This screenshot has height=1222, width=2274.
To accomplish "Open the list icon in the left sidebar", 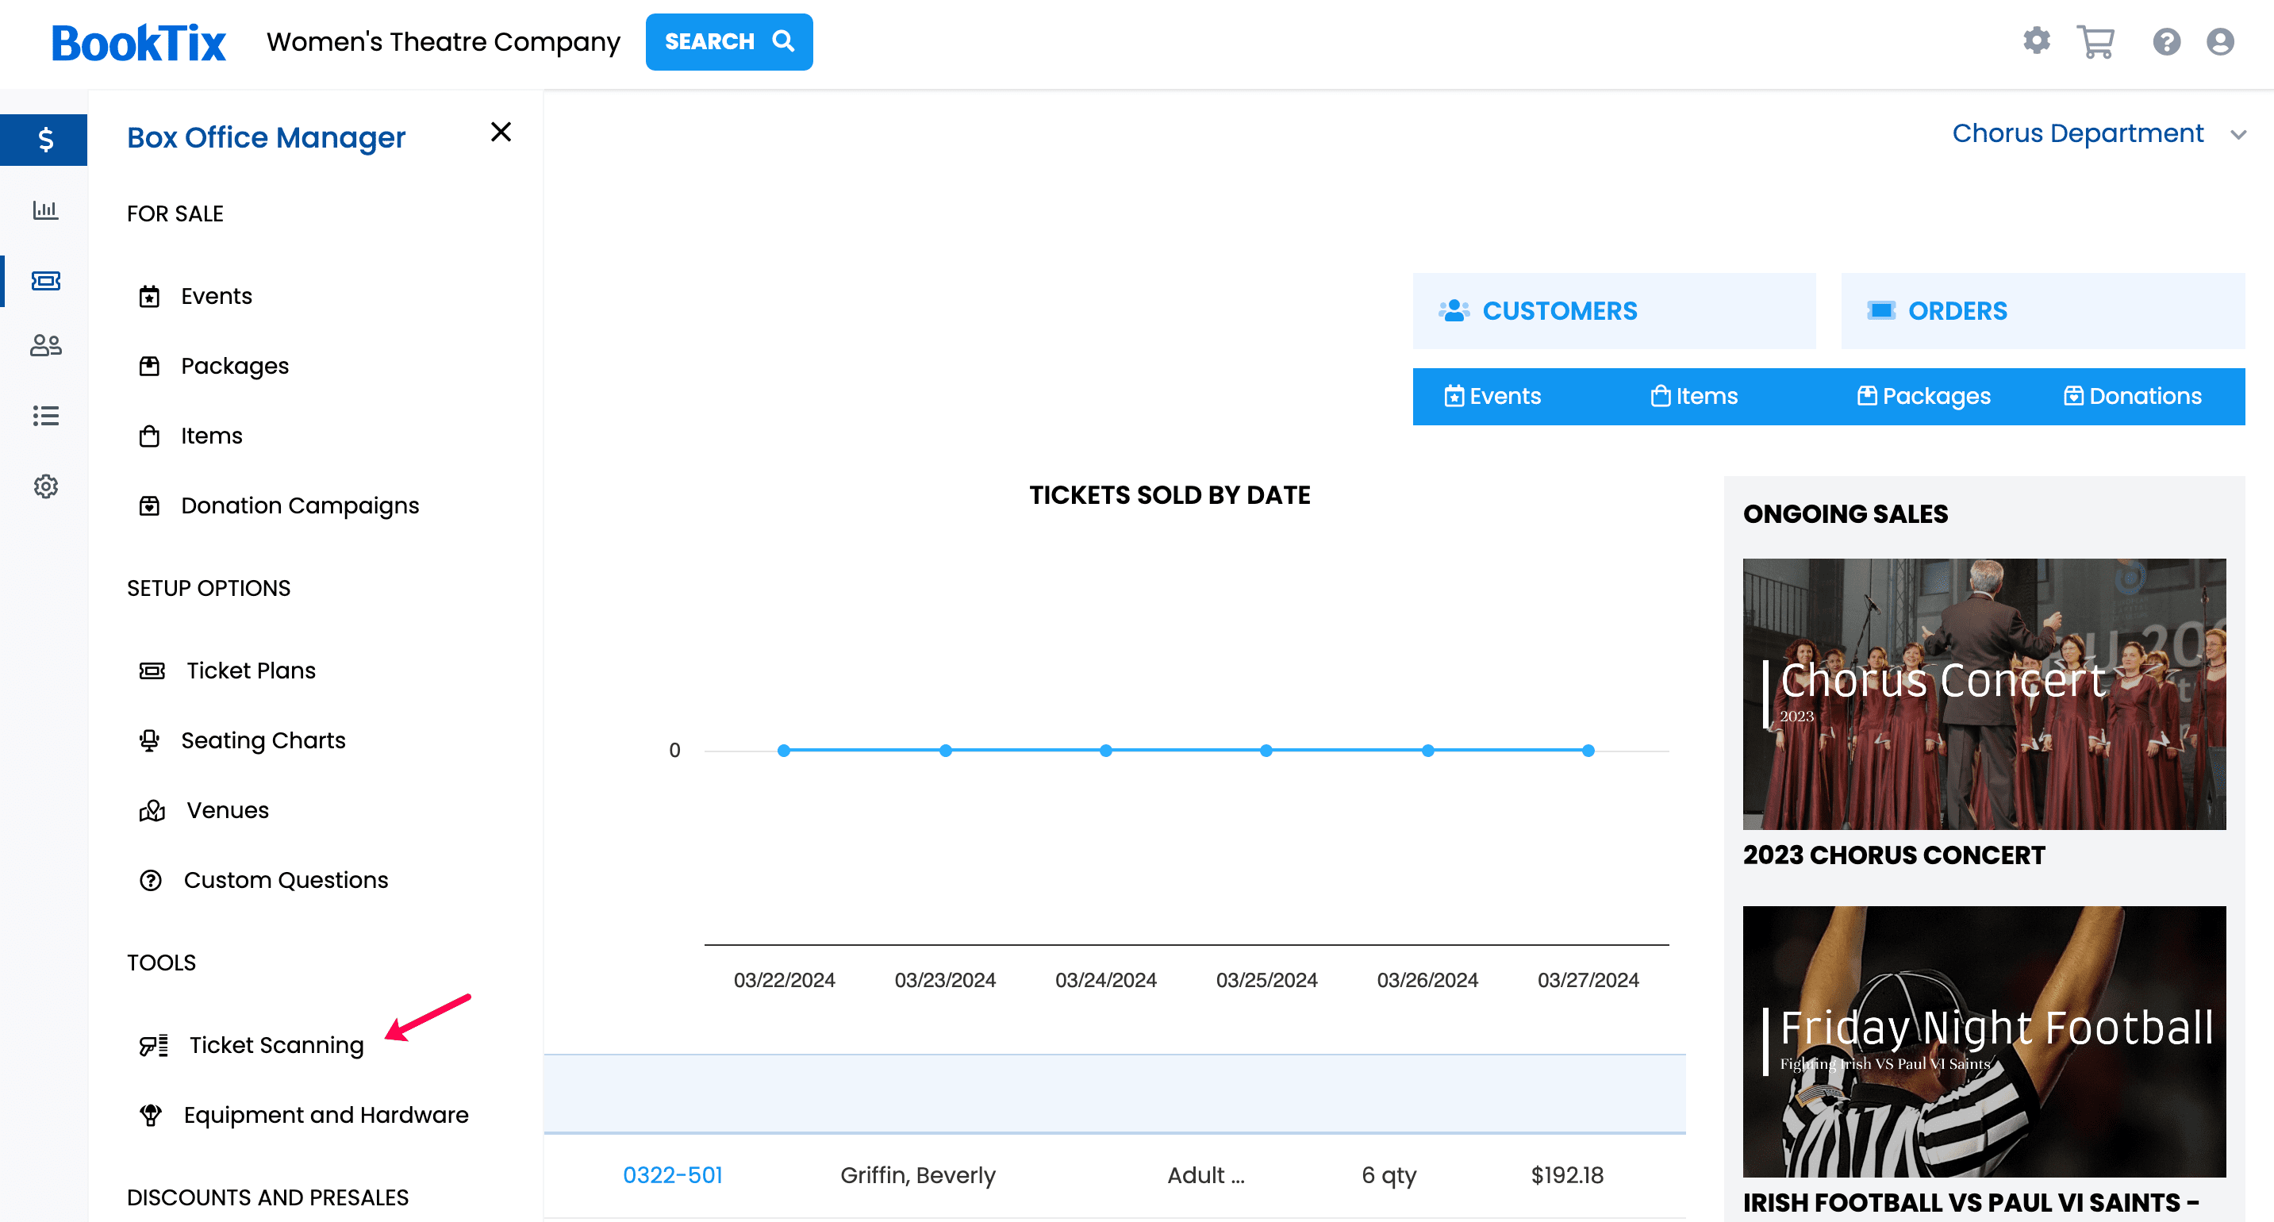I will (x=45, y=416).
